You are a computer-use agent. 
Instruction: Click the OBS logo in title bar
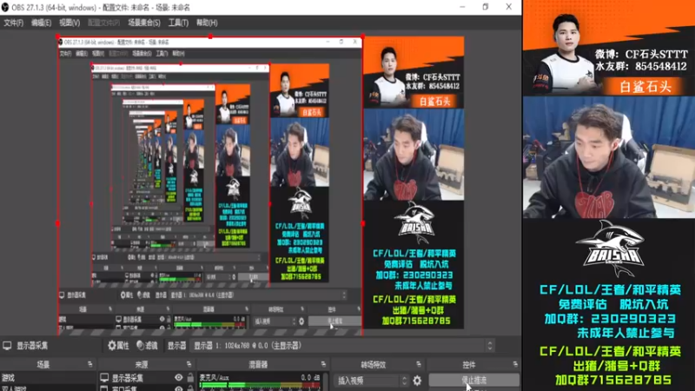[5, 7]
